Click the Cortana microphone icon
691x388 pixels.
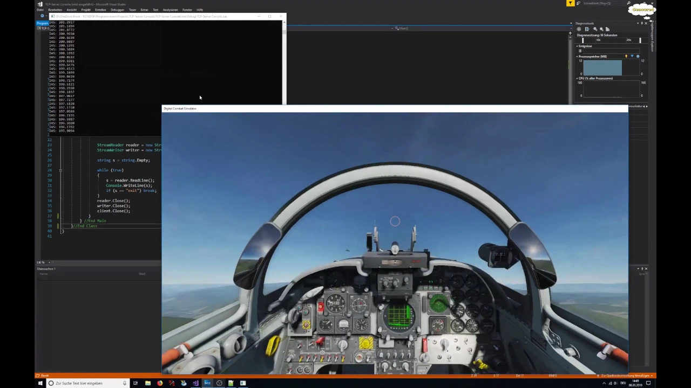124,383
